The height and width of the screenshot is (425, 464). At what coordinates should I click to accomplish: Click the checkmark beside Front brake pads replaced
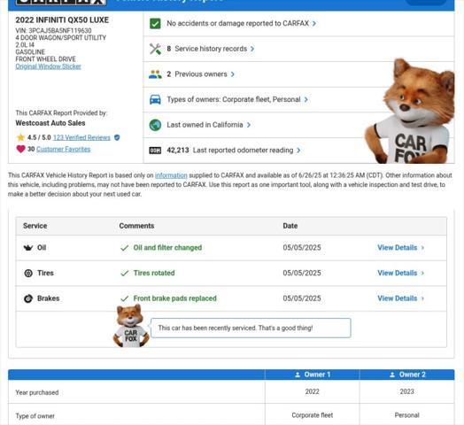pyautogui.click(x=125, y=298)
